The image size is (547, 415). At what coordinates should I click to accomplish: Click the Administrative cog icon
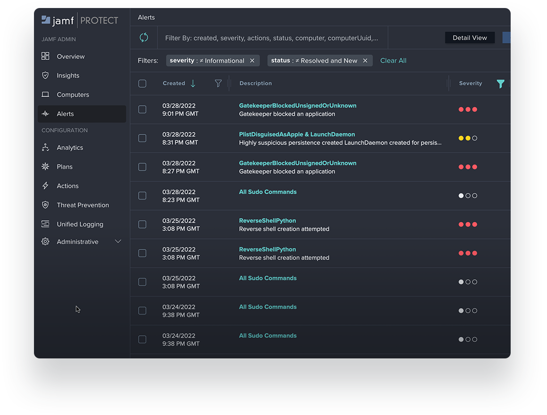(45, 241)
